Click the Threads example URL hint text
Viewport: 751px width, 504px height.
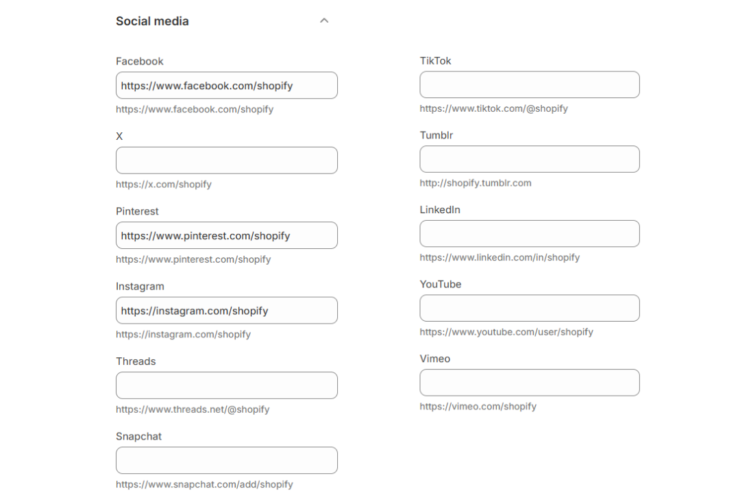point(193,409)
